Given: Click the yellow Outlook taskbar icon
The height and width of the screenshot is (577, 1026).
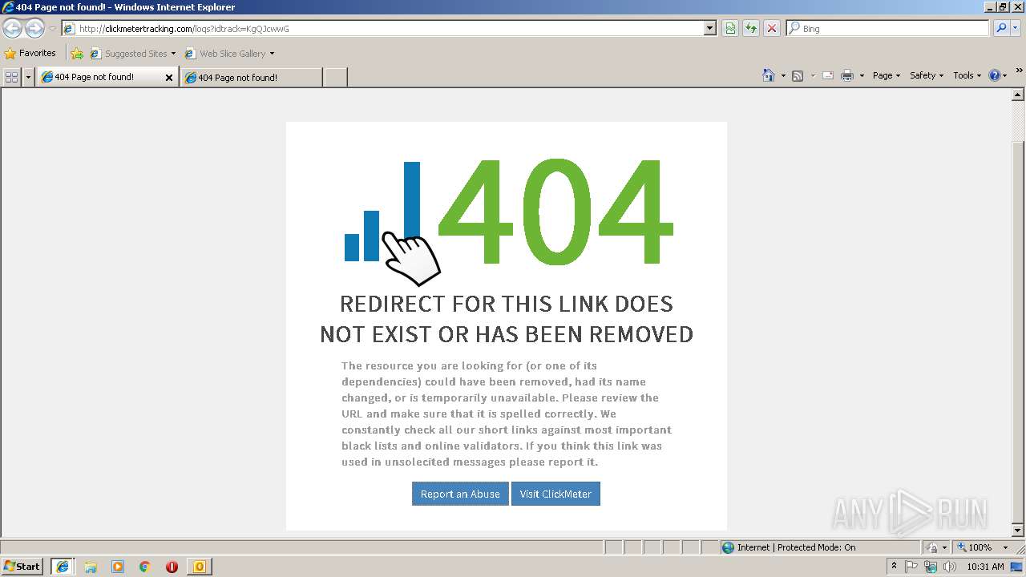Looking at the screenshot, I should pyautogui.click(x=200, y=567).
